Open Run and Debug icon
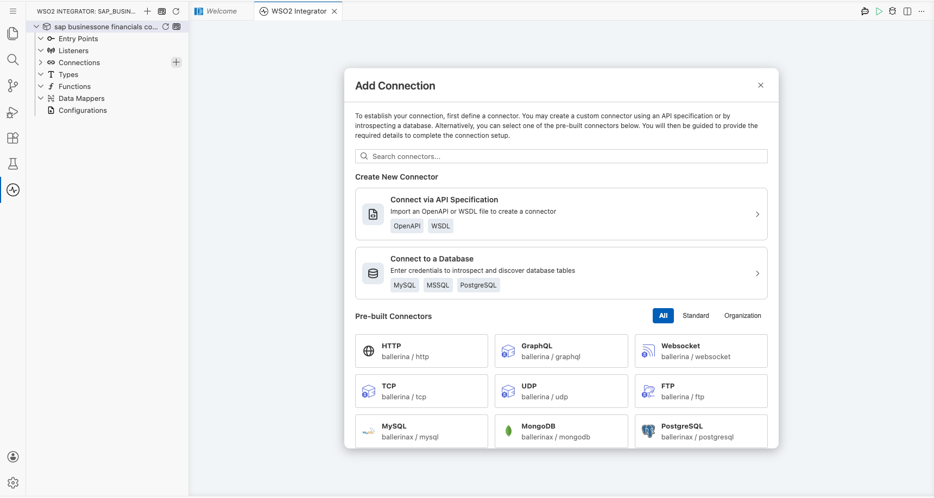Screen dimensions: 934x498 (x=13, y=112)
